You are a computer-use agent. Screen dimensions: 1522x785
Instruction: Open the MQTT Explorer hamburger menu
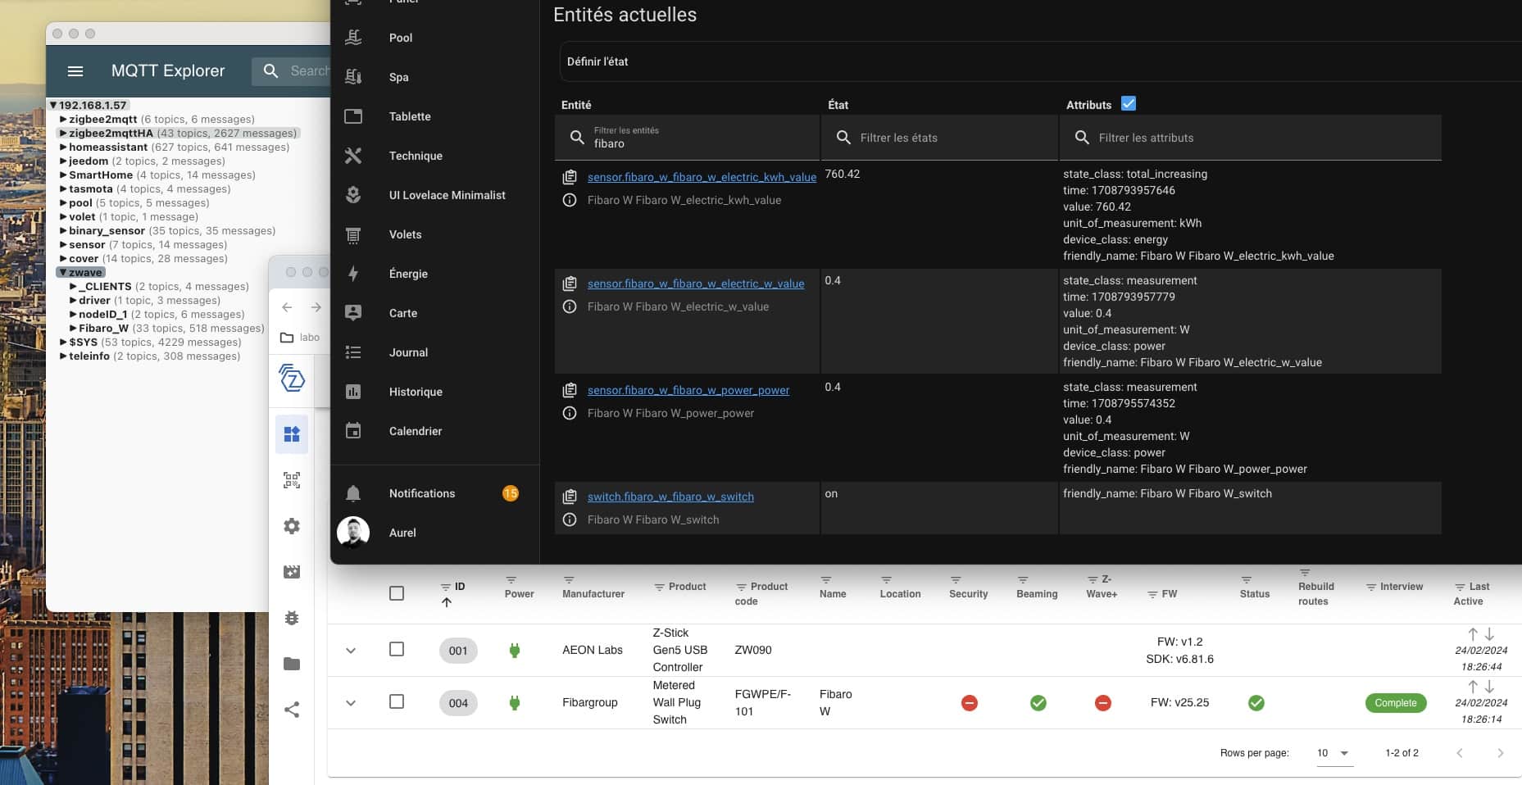(75, 71)
